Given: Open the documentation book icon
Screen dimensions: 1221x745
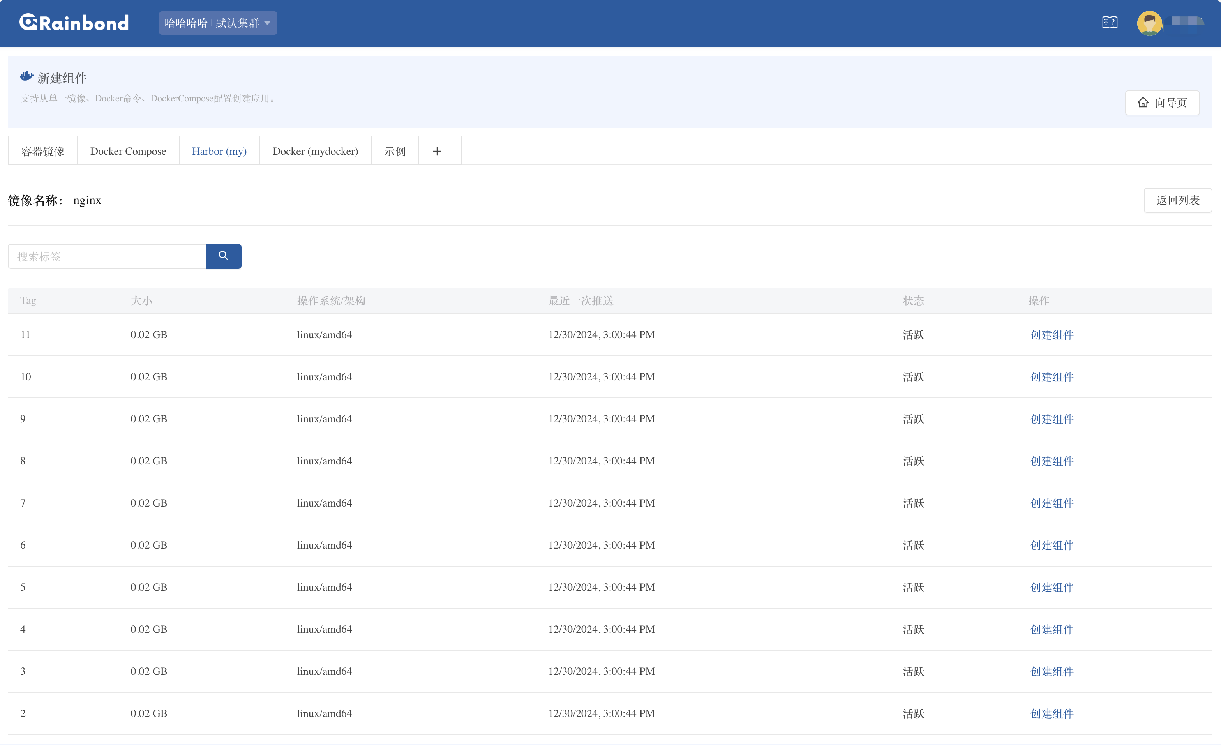Looking at the screenshot, I should click(1110, 23).
